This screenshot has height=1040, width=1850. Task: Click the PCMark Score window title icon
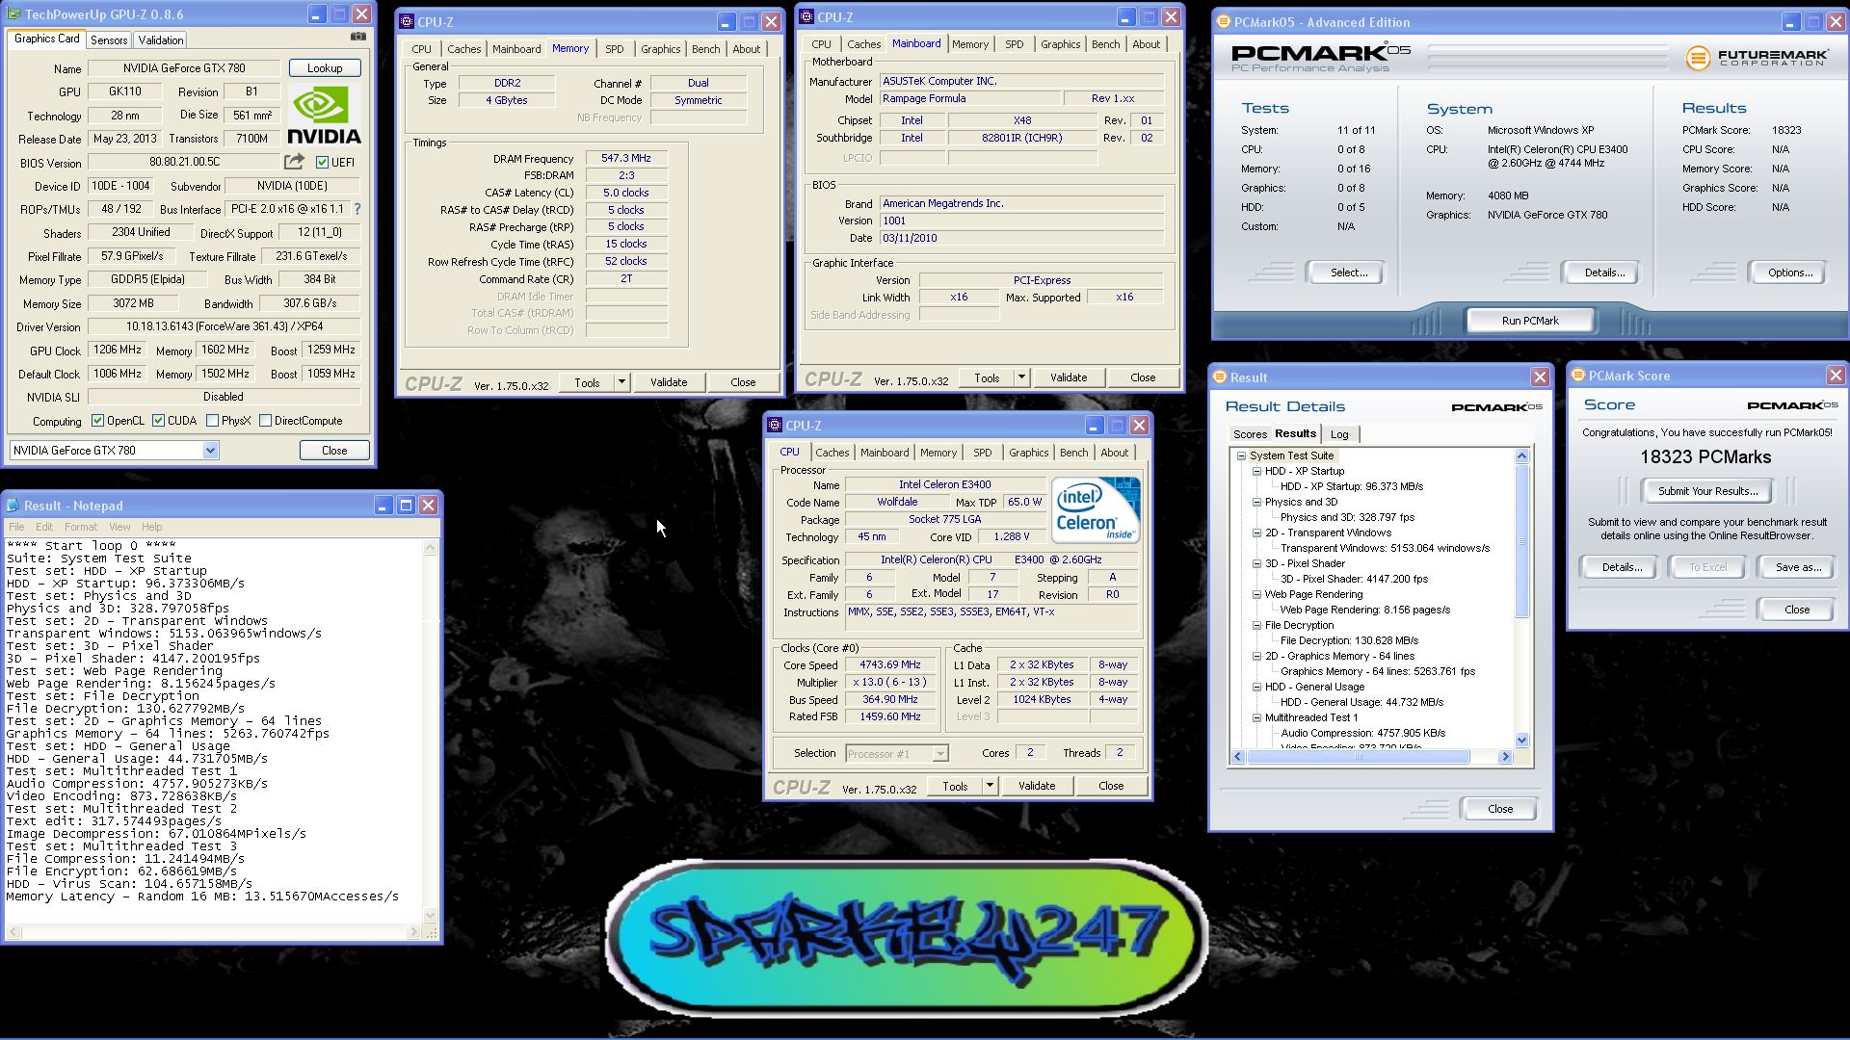tap(1578, 376)
